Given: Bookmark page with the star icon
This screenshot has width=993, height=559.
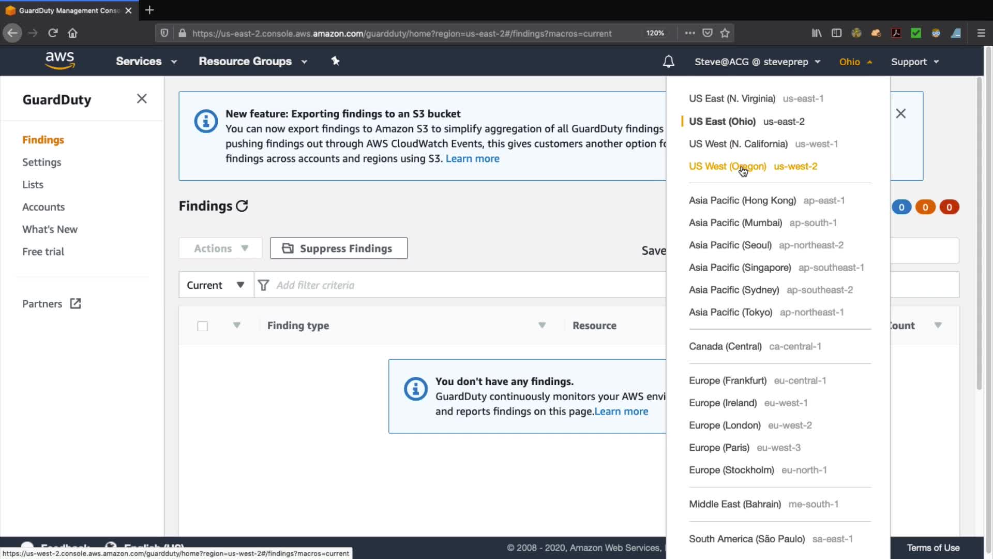Looking at the screenshot, I should (x=725, y=33).
